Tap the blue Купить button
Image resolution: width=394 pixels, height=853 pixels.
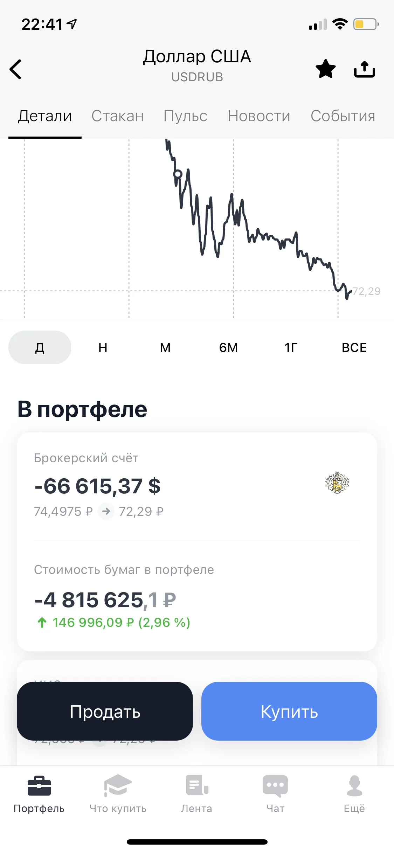[x=289, y=711]
